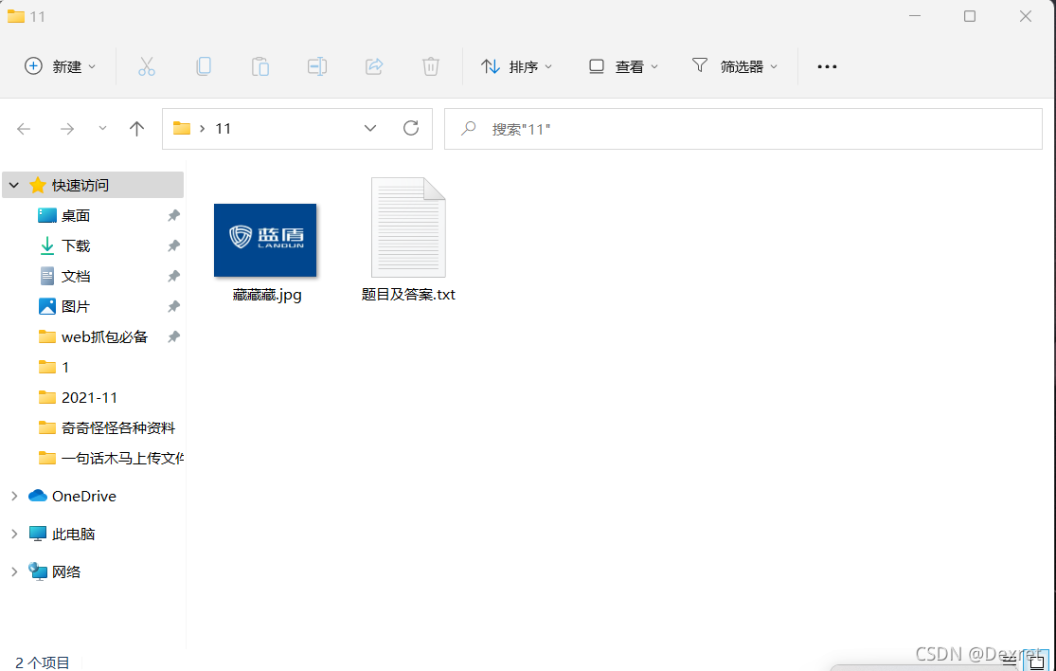The width and height of the screenshot is (1056, 671).
Task: Select 此电脑 in navigation pane
Action: point(73,534)
